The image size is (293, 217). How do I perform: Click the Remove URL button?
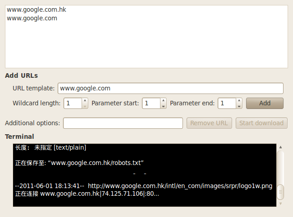click(x=209, y=123)
